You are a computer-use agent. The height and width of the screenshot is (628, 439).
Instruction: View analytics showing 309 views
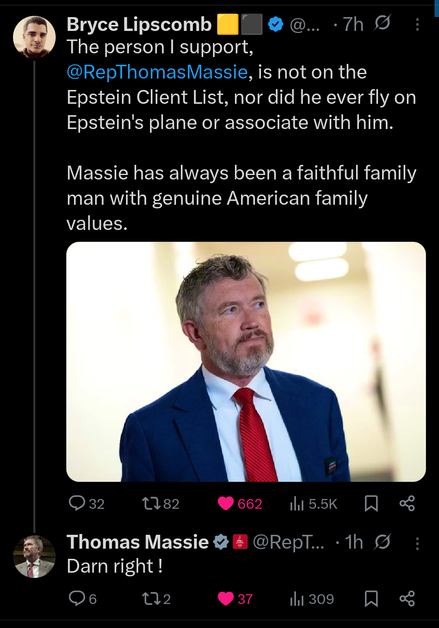coord(312,599)
